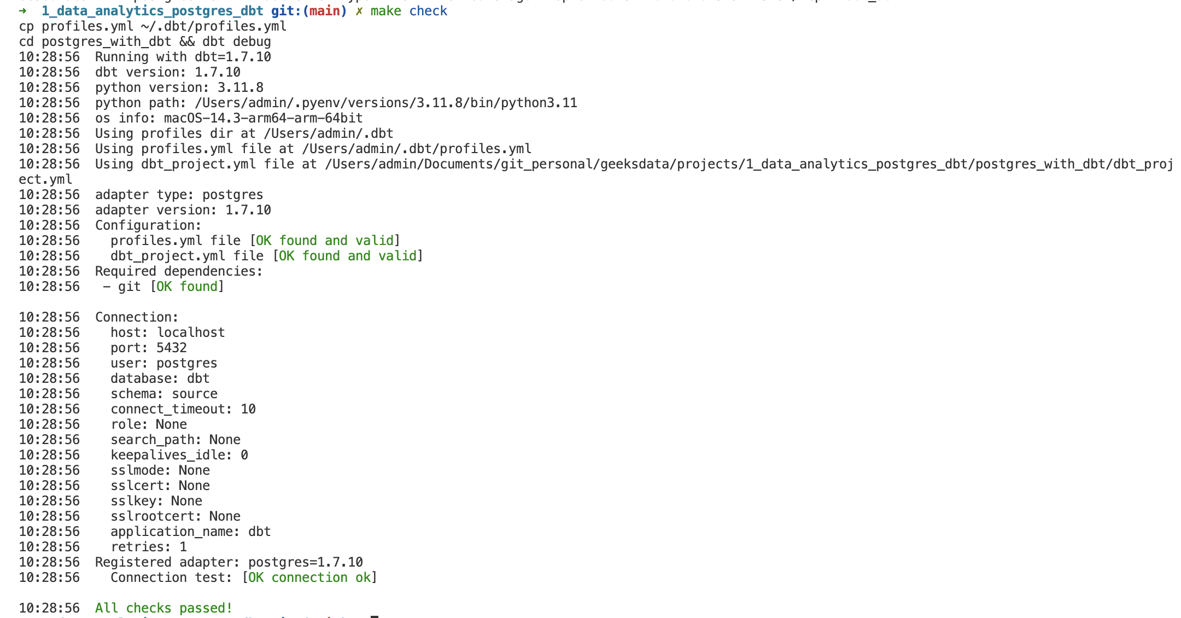
Task: Click the 'adapter type: postgres' line
Action: pyautogui.click(x=179, y=195)
